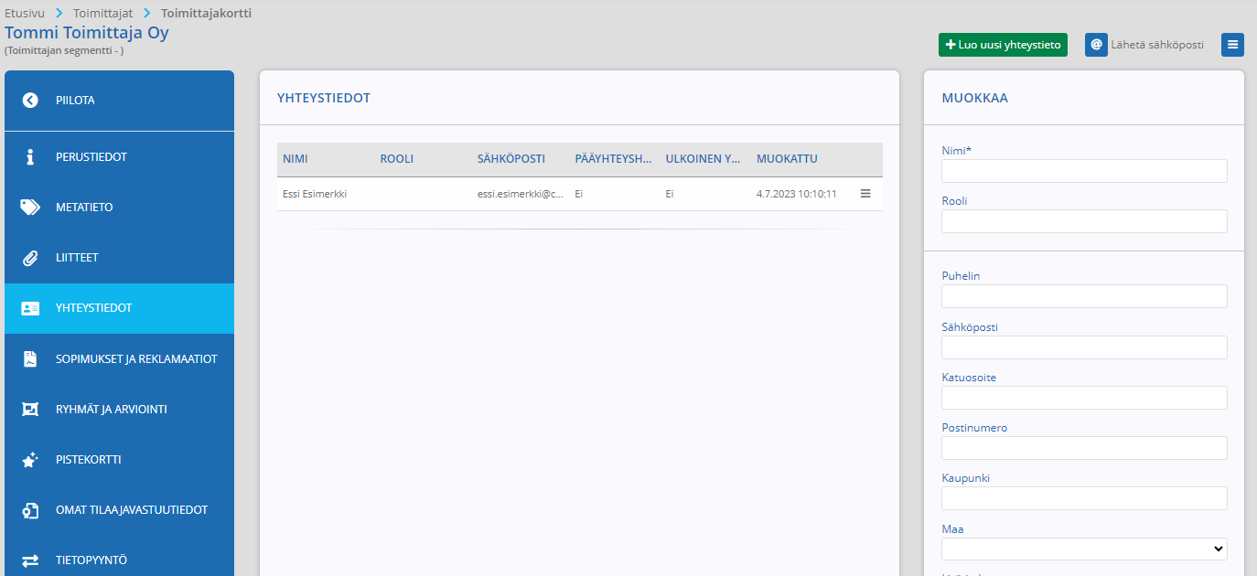Expand the Maa dropdown
Screen dimensions: 1257x576
pyautogui.click(x=1084, y=549)
